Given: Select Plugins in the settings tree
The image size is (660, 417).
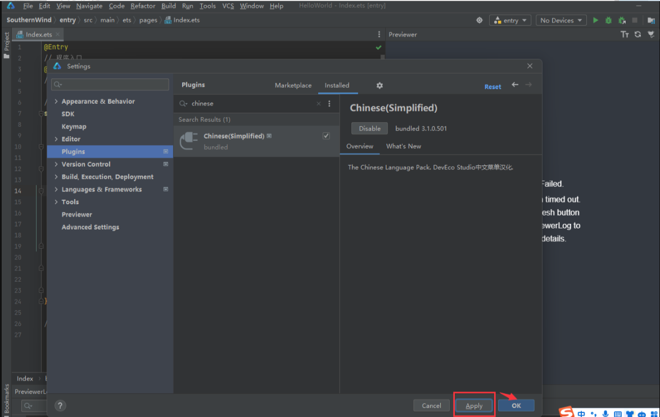Looking at the screenshot, I should pos(110,152).
